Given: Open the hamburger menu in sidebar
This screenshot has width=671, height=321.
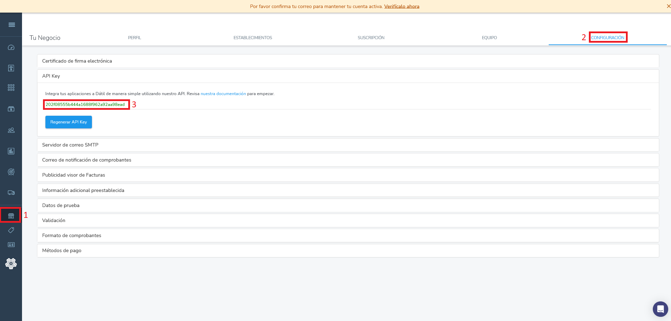Looking at the screenshot, I should [12, 24].
